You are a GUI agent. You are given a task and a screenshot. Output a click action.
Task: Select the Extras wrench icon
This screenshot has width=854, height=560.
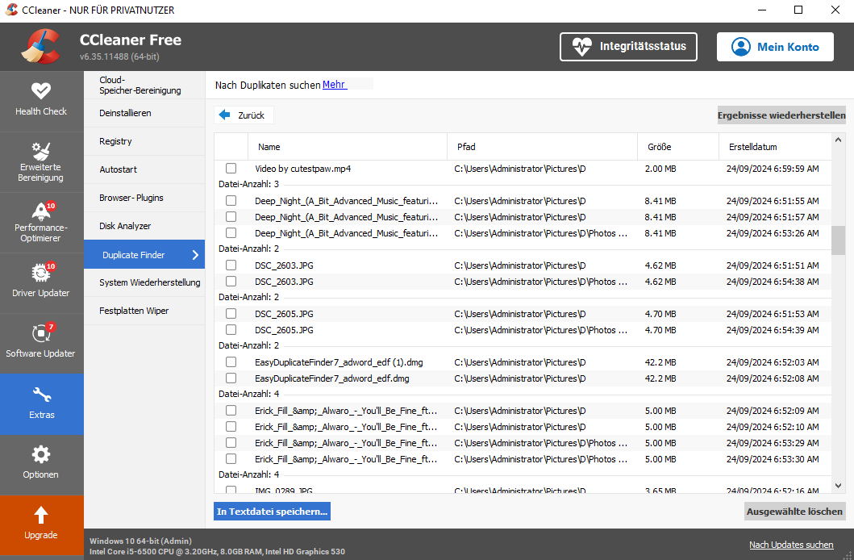41,395
